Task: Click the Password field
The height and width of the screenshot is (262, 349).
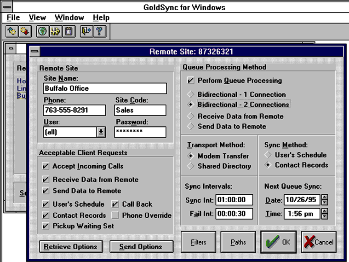Action: pos(140,132)
